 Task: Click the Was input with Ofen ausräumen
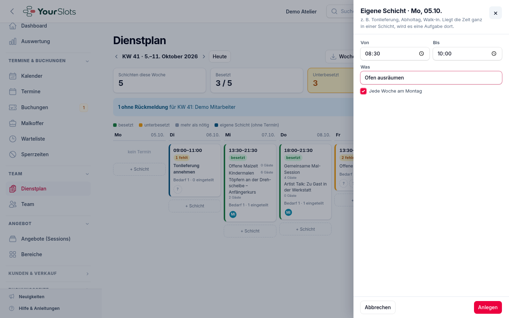[x=431, y=78]
